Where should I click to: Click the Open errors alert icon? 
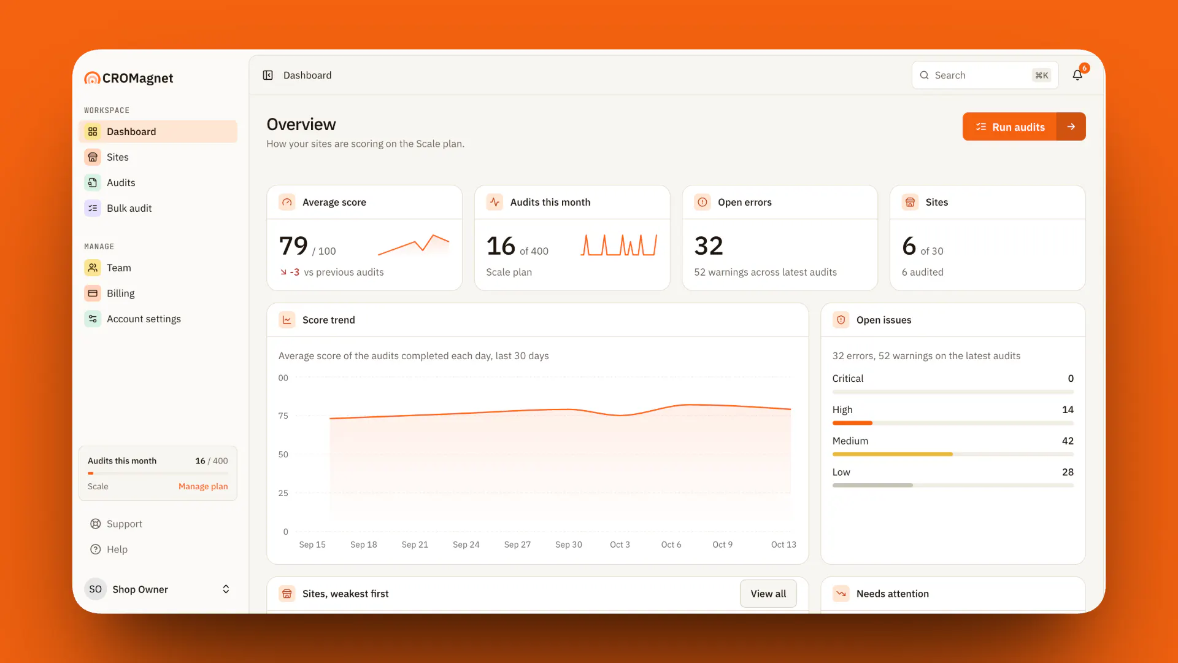pyautogui.click(x=703, y=202)
